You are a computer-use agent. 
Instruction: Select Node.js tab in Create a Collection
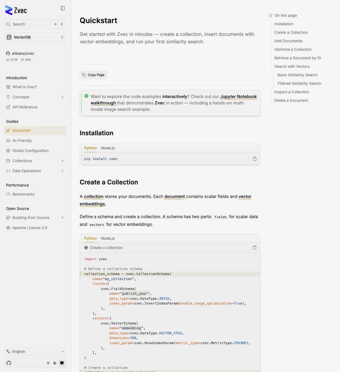coord(108,238)
